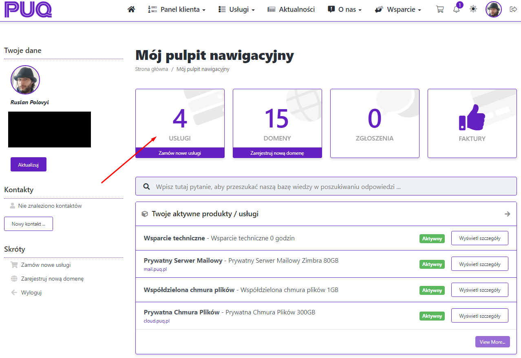The width and height of the screenshot is (521, 358).
Task: Open the Aktualności menu item
Action: click(x=291, y=9)
